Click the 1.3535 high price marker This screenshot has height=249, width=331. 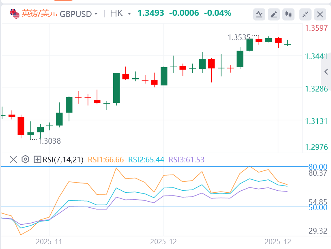(x=239, y=38)
